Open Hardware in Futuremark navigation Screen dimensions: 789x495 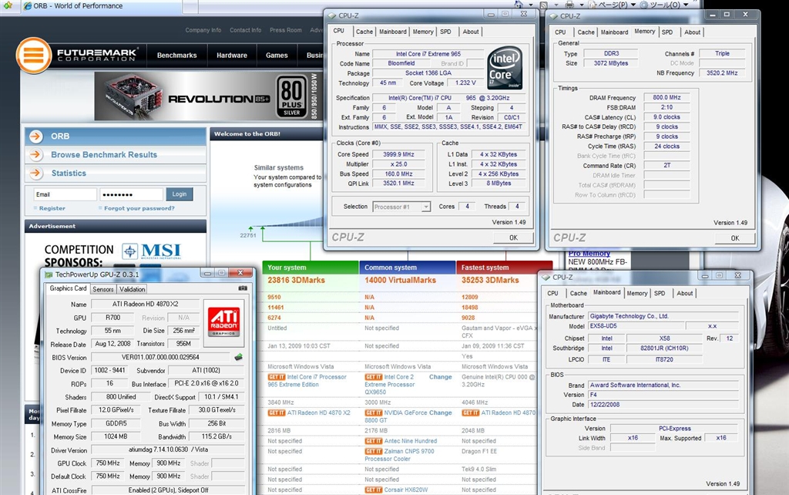[232, 56]
